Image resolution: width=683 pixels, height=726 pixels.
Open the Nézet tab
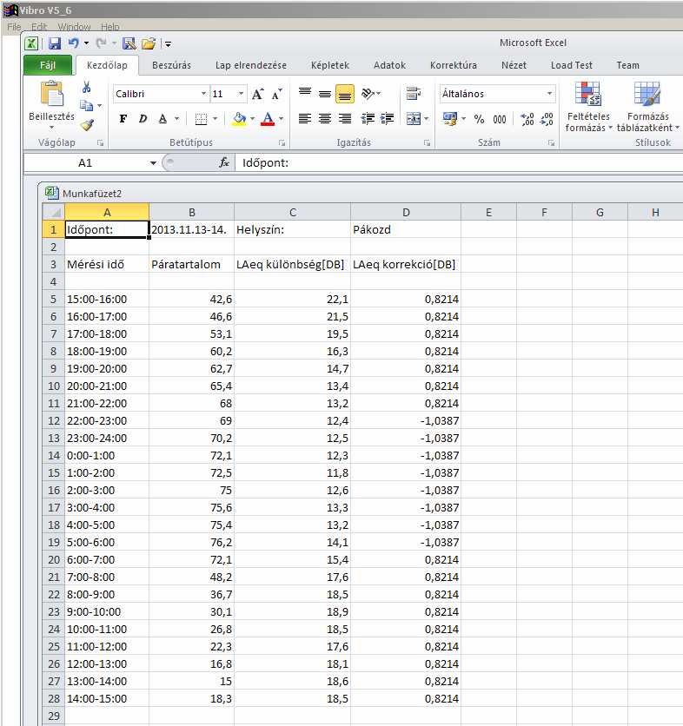pyautogui.click(x=514, y=65)
